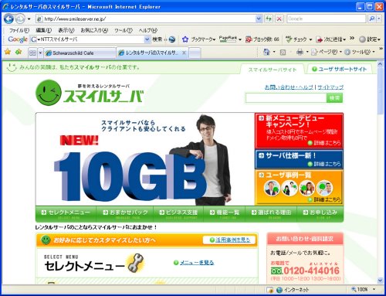Click the Home icon in command bar
The height and width of the screenshot is (296, 386).
pos(266,53)
